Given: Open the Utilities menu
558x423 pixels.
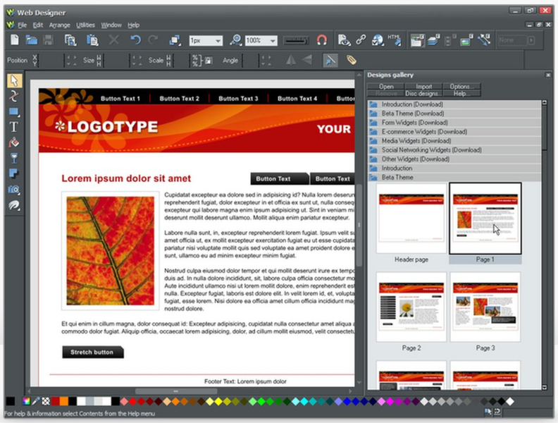Looking at the screenshot, I should pos(85,25).
